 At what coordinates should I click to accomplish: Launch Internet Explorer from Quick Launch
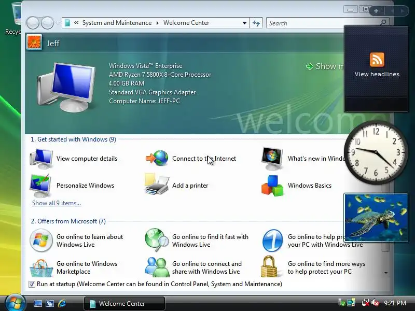(62, 303)
